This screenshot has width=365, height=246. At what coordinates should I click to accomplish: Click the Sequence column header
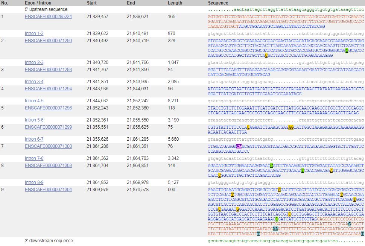click(218, 3)
